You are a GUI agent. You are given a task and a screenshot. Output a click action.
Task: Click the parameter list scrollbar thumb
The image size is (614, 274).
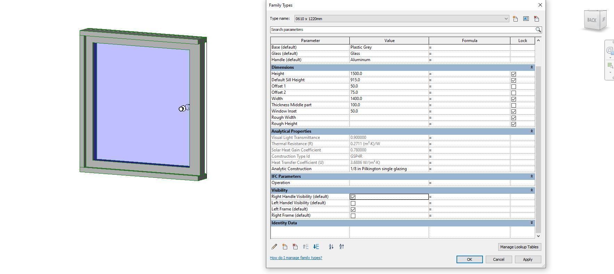[538, 149]
